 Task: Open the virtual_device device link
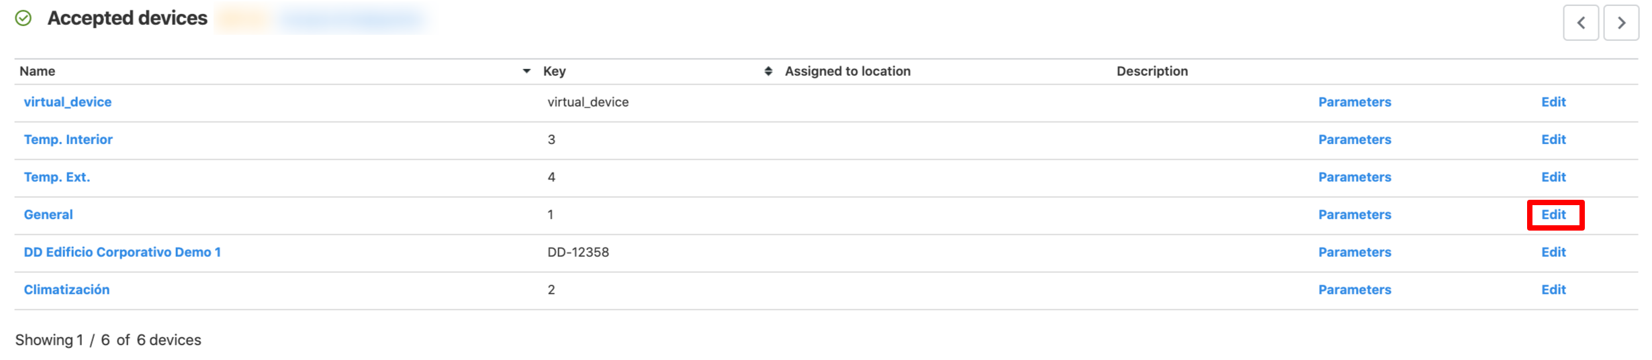point(68,102)
